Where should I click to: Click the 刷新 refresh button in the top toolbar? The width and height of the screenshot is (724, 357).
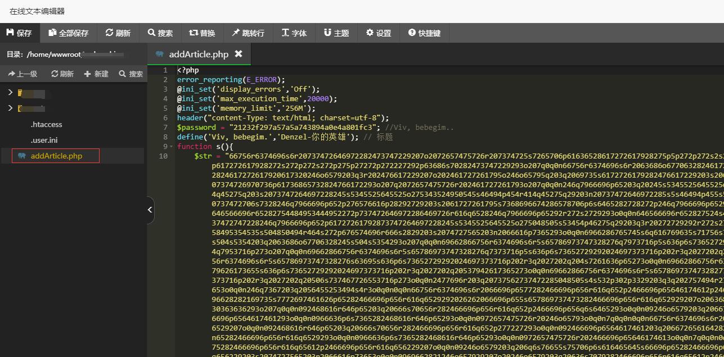point(118,33)
